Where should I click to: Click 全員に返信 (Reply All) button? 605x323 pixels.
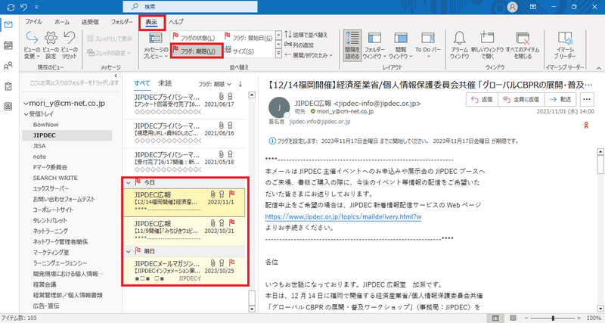click(x=521, y=99)
